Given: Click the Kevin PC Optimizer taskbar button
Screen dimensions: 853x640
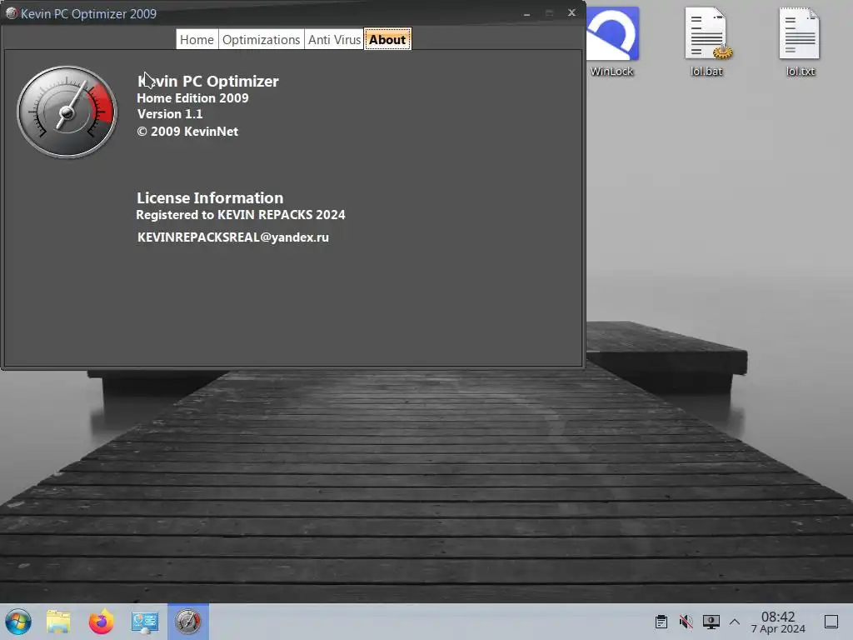Looking at the screenshot, I should click(x=187, y=622).
